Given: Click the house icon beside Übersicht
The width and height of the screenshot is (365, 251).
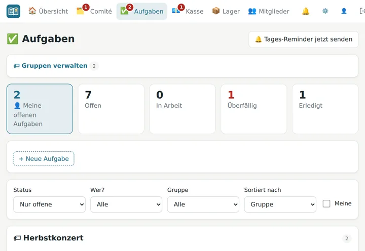Looking at the screenshot, I should [x=32, y=11].
